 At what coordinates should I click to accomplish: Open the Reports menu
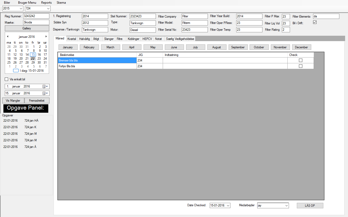coord(46,3)
